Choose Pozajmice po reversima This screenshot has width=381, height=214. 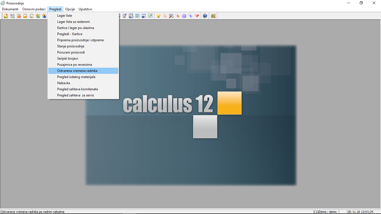pyautogui.click(x=83, y=65)
